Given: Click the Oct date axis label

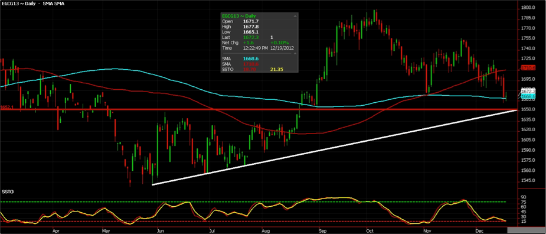Looking at the screenshot, I should (370, 230).
